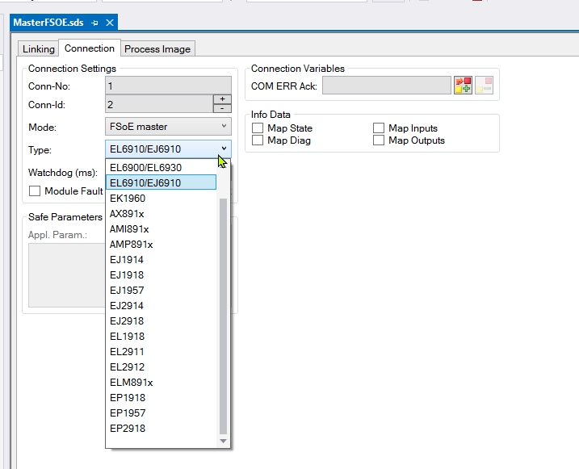Select the EP2918 list entry

[128, 429]
